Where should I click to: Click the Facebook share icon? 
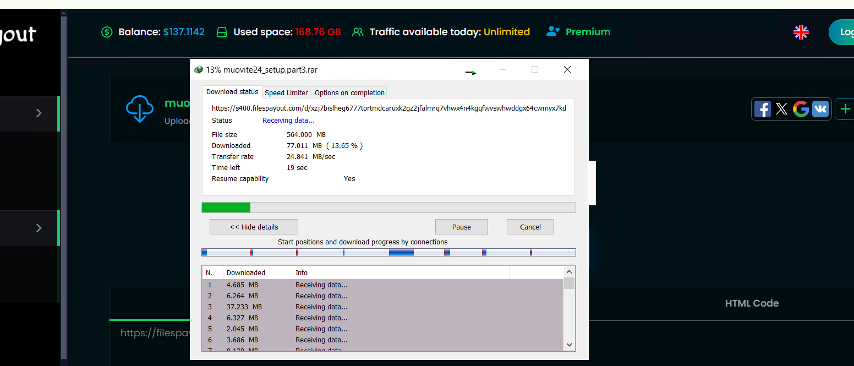click(x=762, y=109)
